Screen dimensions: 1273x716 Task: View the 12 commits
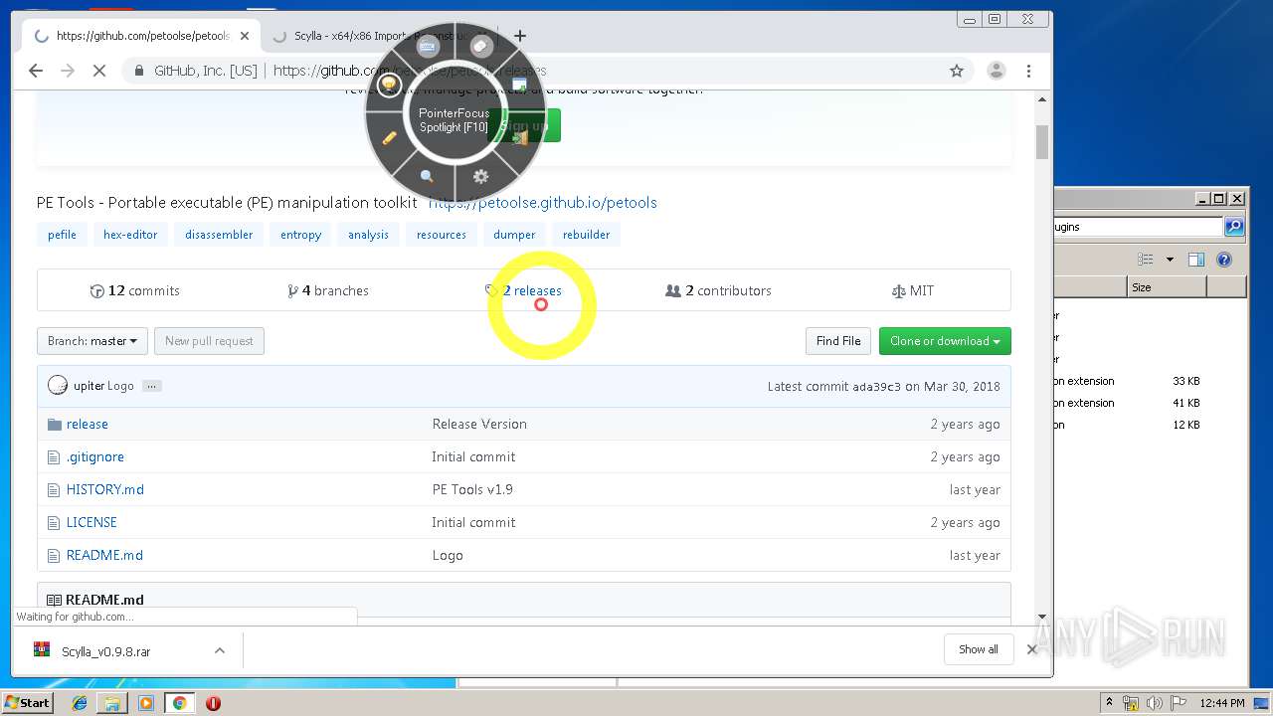click(x=134, y=290)
